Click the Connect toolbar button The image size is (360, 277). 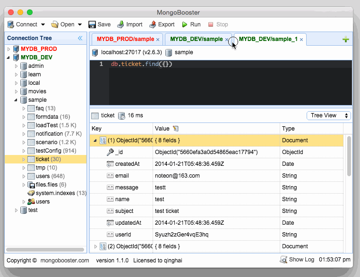pyautogui.click(x=22, y=24)
